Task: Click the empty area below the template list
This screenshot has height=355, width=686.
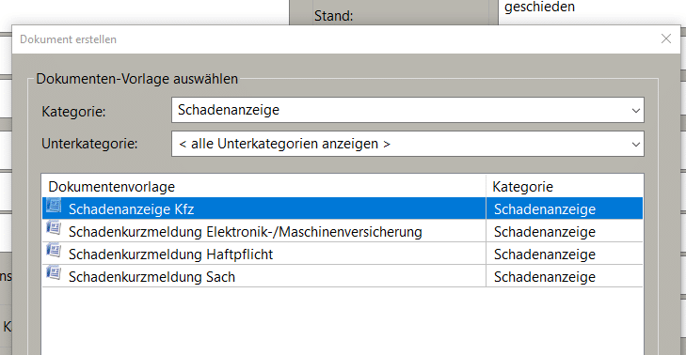Action: [343, 321]
